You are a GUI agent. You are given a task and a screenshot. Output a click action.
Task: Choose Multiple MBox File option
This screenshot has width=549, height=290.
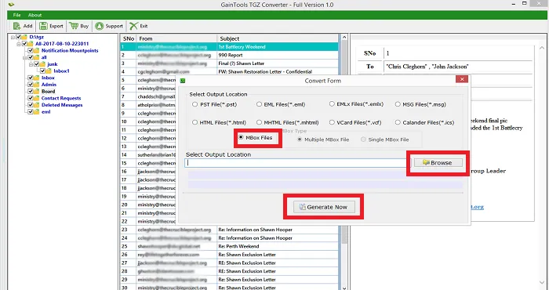tap(300, 140)
